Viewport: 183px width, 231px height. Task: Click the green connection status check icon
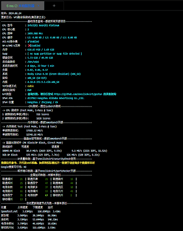(x=16, y=6)
